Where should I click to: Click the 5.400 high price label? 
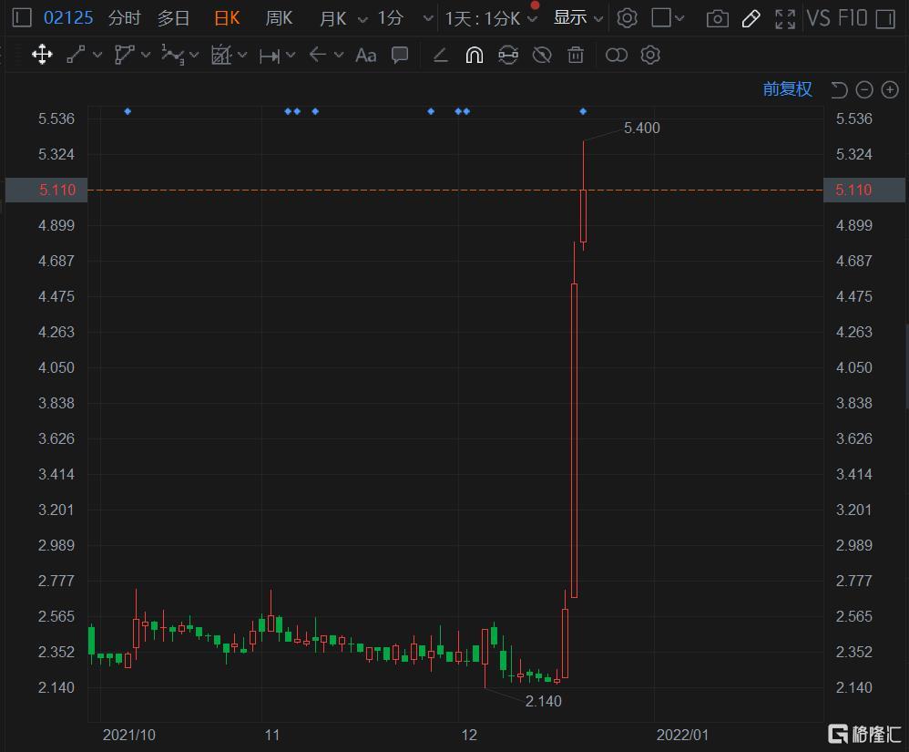click(642, 128)
